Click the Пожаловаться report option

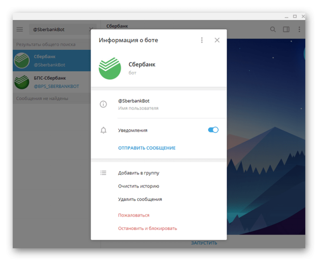pos(133,215)
